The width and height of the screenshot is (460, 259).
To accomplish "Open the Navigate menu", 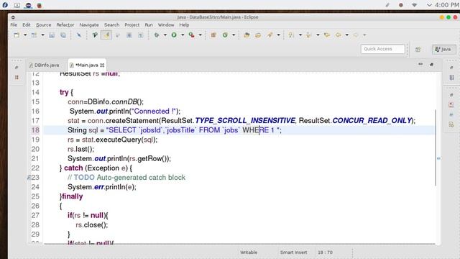I will (89, 25).
